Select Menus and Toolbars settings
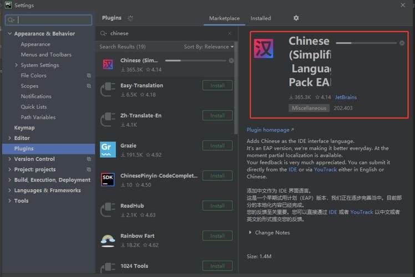 pos(46,54)
